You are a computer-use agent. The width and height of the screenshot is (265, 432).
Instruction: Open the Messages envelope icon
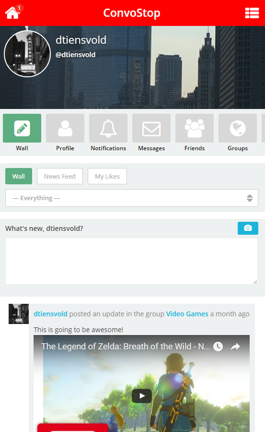(151, 128)
